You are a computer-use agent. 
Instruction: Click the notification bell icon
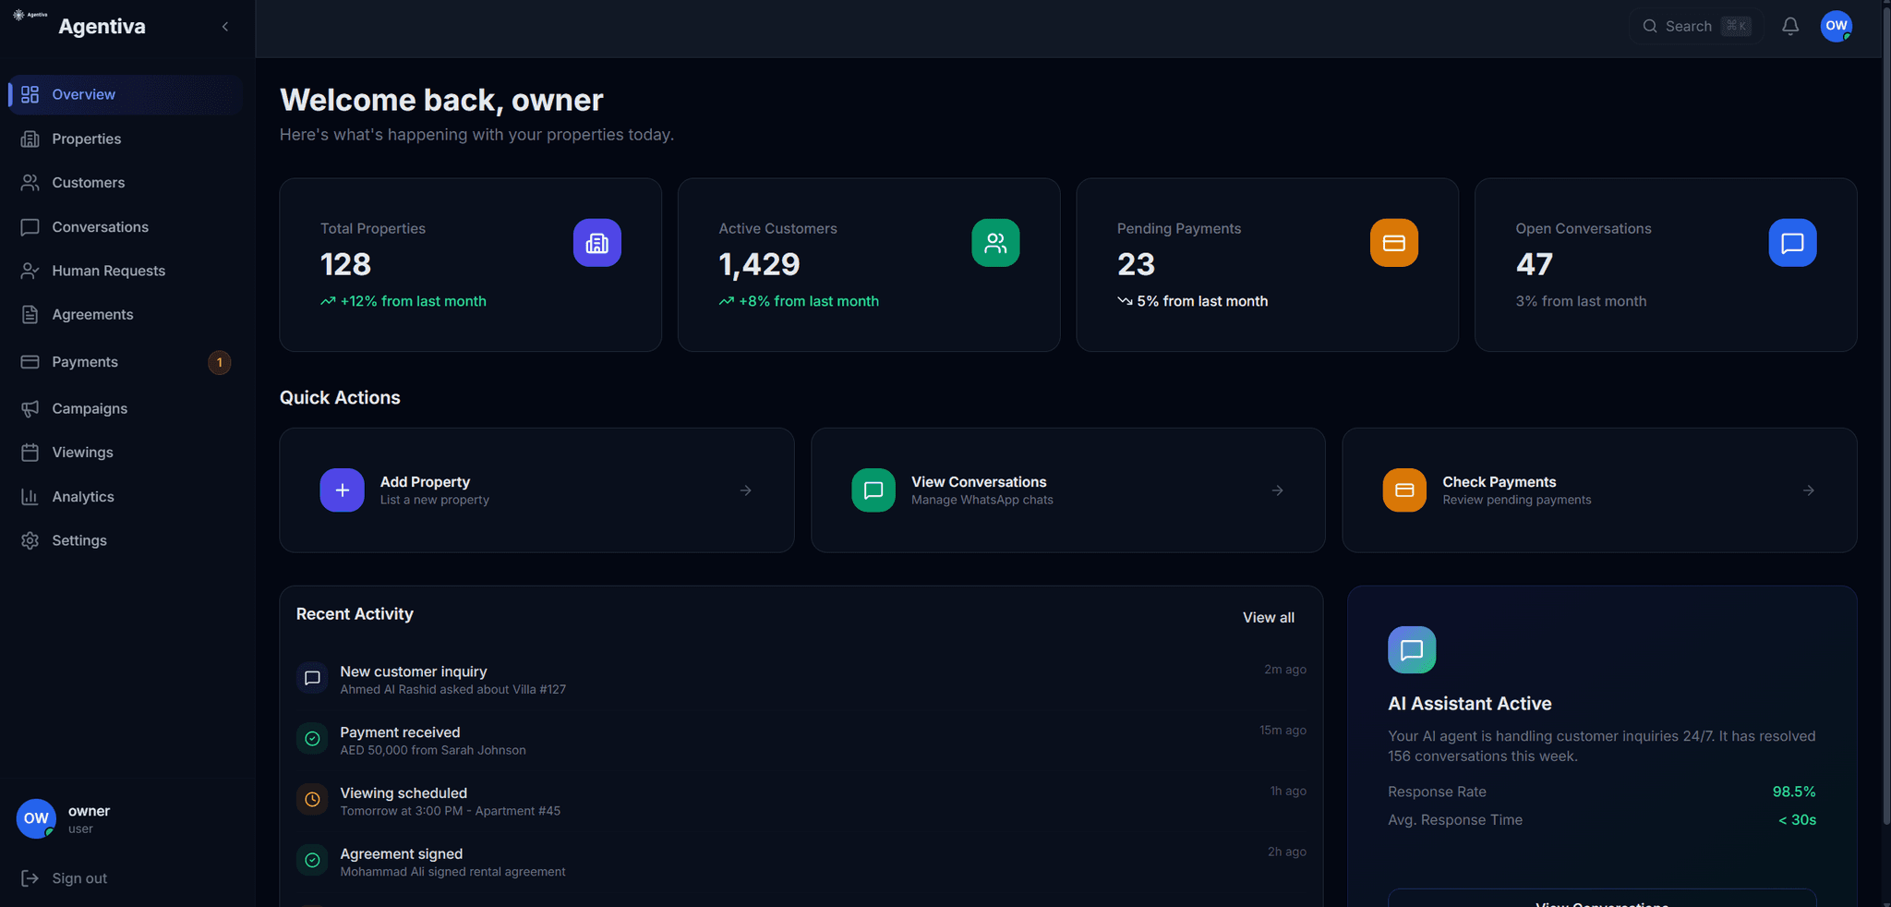click(1790, 26)
